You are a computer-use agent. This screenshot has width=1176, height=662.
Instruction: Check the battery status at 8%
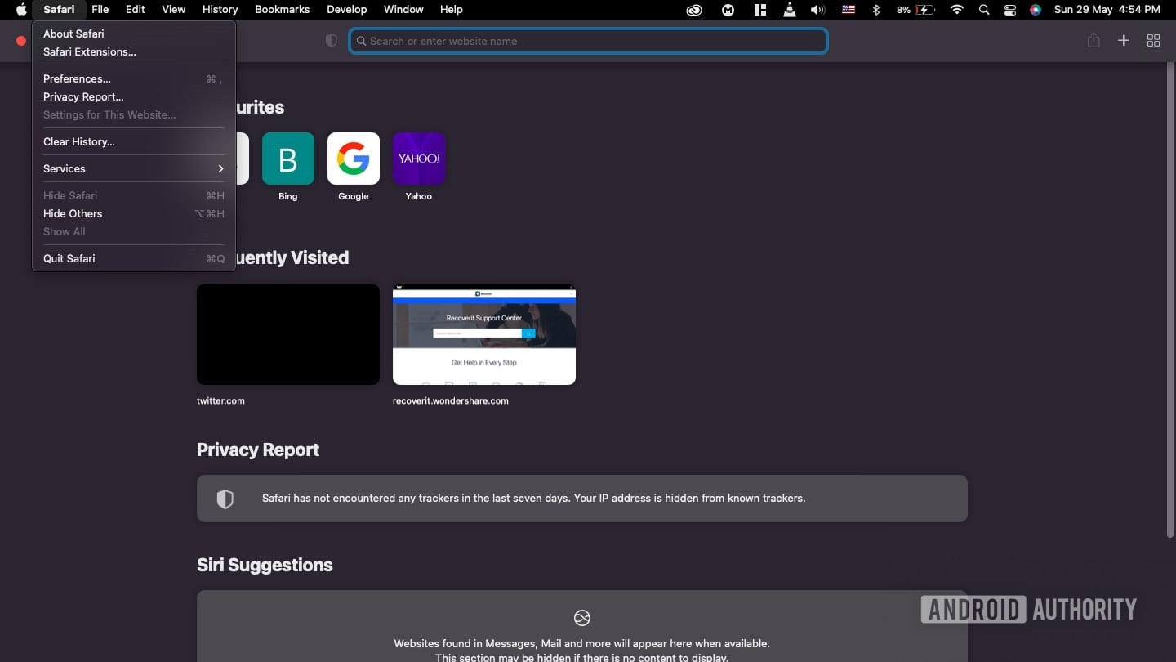pos(915,10)
